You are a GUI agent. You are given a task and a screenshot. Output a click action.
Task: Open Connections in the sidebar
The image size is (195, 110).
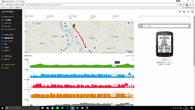[8, 56]
